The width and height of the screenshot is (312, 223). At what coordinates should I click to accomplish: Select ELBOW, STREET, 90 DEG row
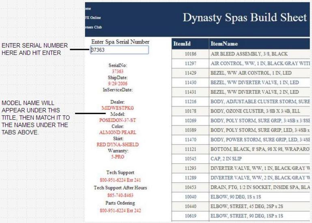coord(241,216)
